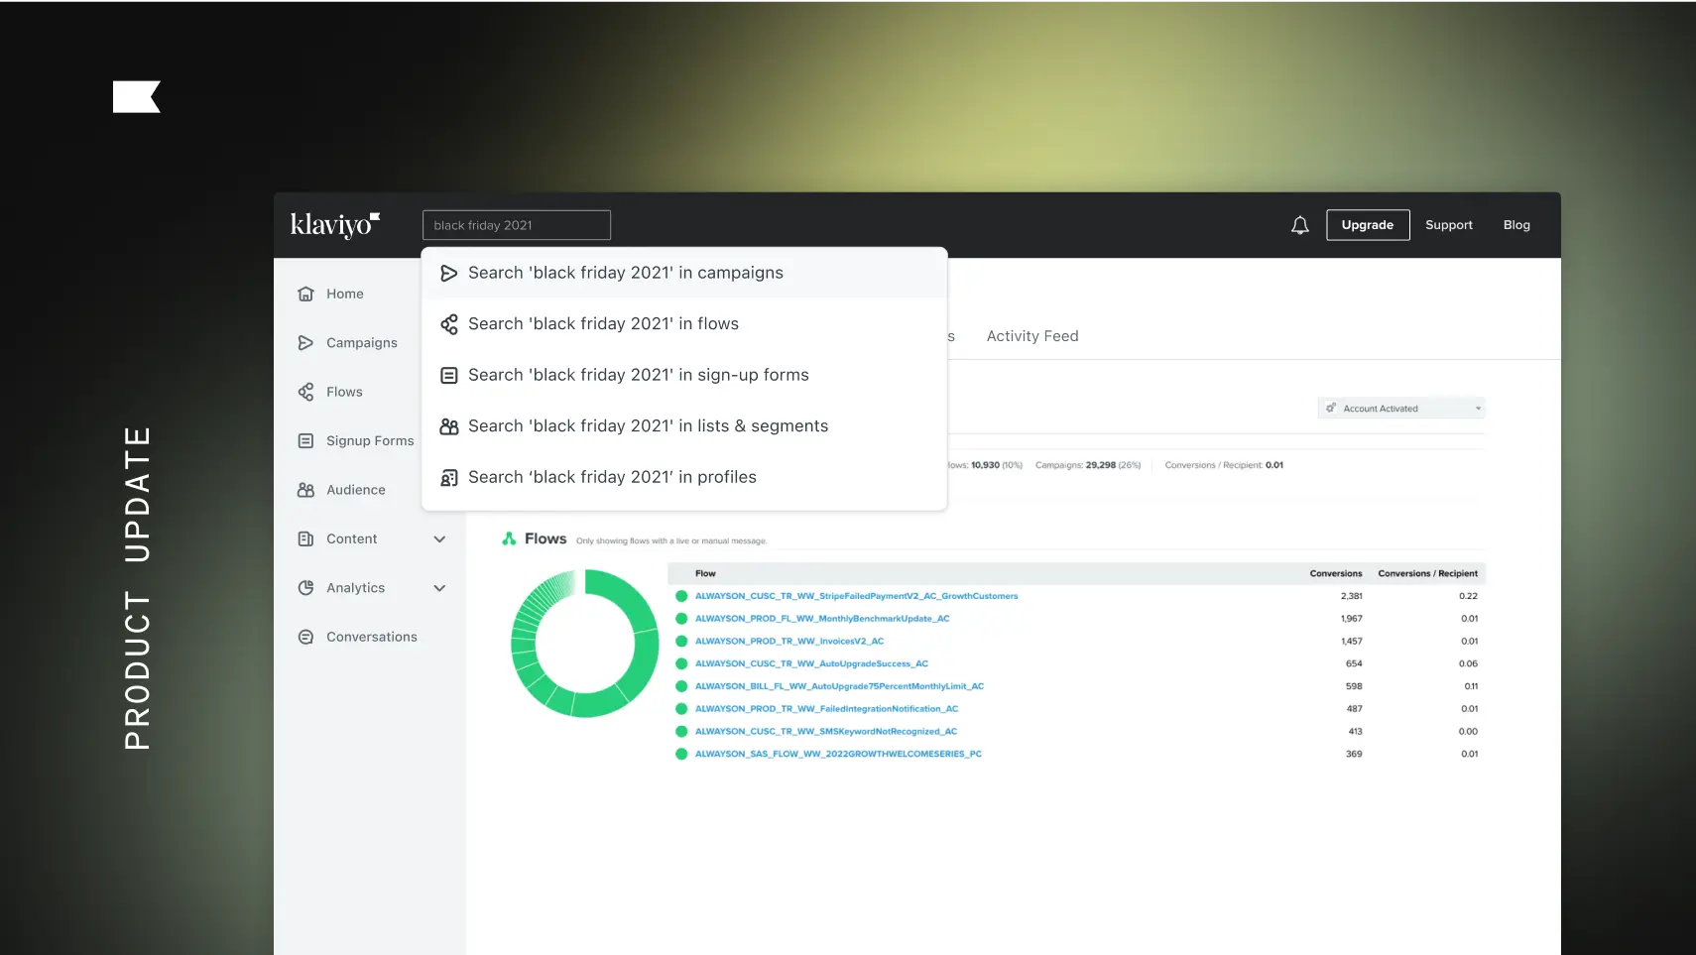Open Campaigns from the sidebar
This screenshot has width=1696, height=955.
coord(362,343)
